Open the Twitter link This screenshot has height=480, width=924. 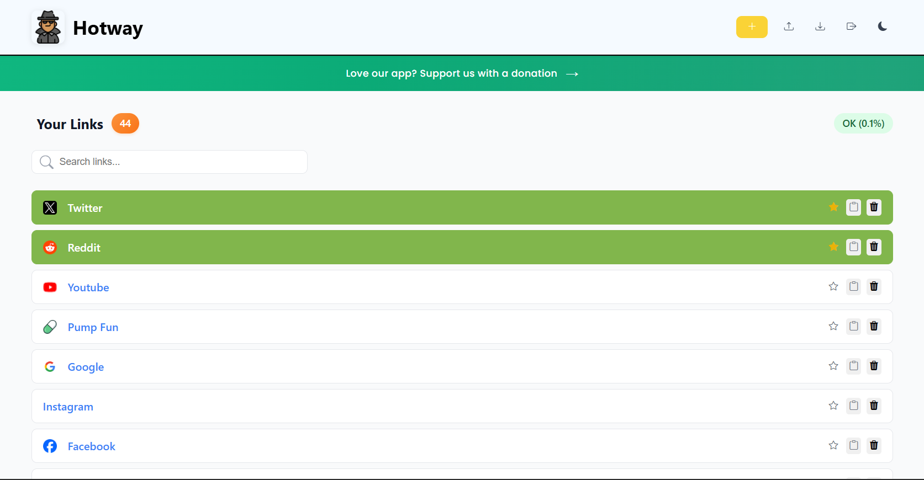[85, 208]
